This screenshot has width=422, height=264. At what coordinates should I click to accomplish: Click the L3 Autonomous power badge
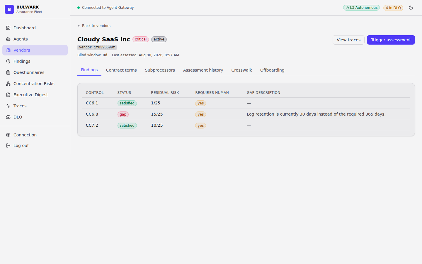pyautogui.click(x=361, y=8)
